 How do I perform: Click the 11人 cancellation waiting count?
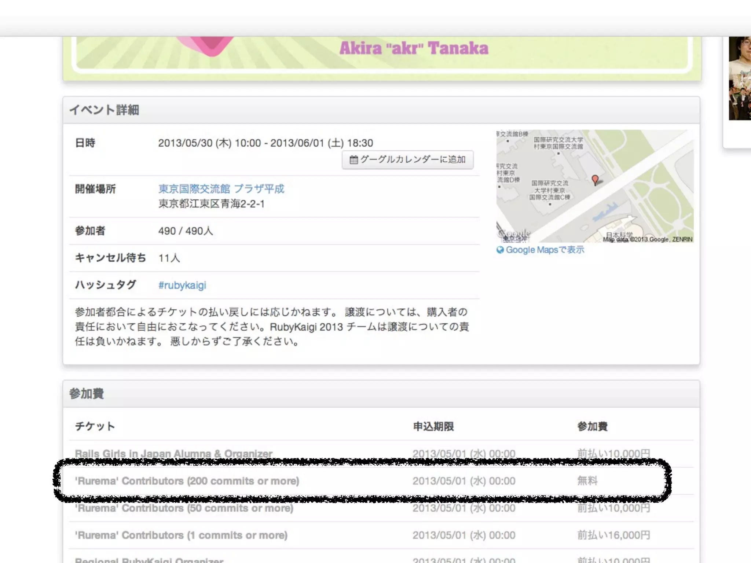point(169,258)
